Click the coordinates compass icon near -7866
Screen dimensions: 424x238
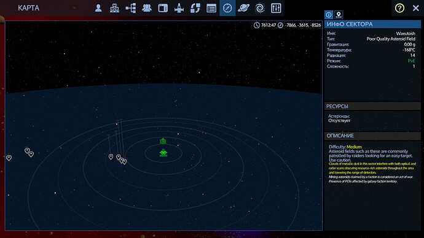280,25
